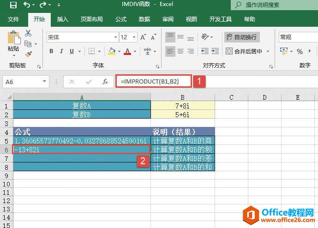Open the fill color dropdown arrow
This screenshot has width=318, height=228.
pyautogui.click(x=119, y=51)
